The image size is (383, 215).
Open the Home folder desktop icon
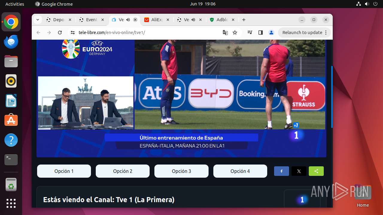pyautogui.click(x=363, y=196)
